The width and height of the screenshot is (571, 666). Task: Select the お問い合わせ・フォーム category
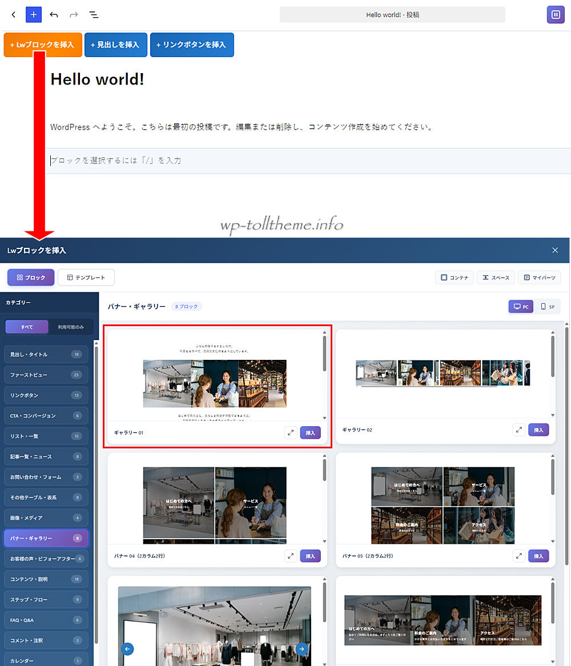(x=46, y=476)
